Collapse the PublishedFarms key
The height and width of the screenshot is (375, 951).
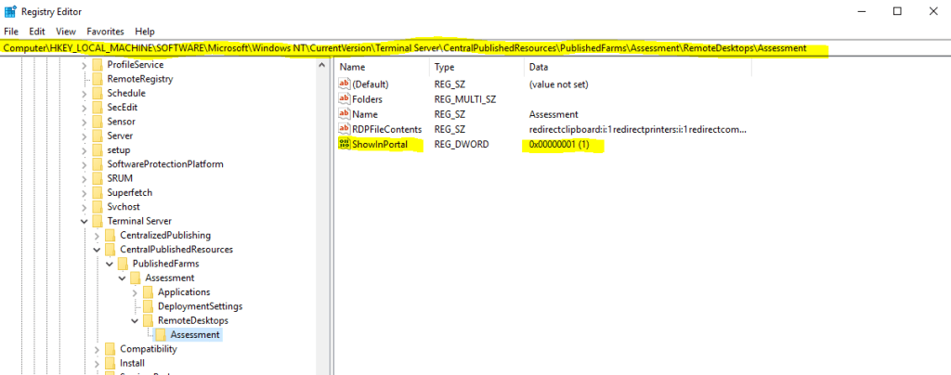click(x=110, y=264)
